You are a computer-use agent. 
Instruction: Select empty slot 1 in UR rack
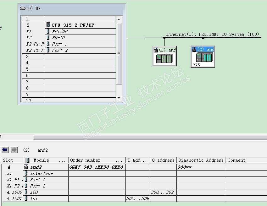tap(69, 19)
